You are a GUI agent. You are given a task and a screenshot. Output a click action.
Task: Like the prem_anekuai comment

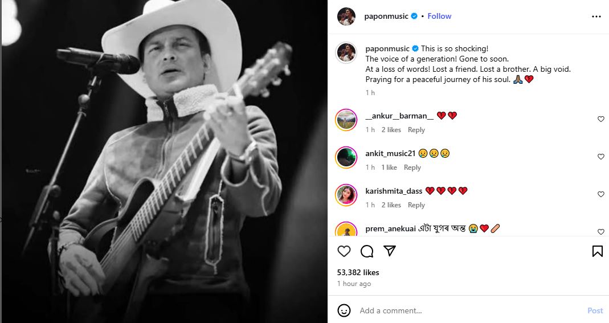[x=600, y=232]
